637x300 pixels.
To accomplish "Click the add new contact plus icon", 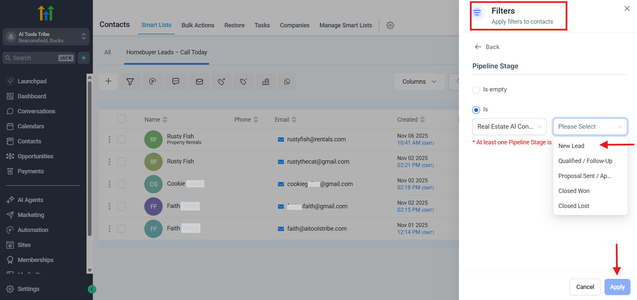I will 108,81.
